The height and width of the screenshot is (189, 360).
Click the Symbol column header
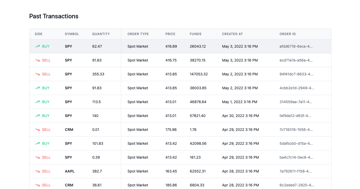(x=72, y=34)
